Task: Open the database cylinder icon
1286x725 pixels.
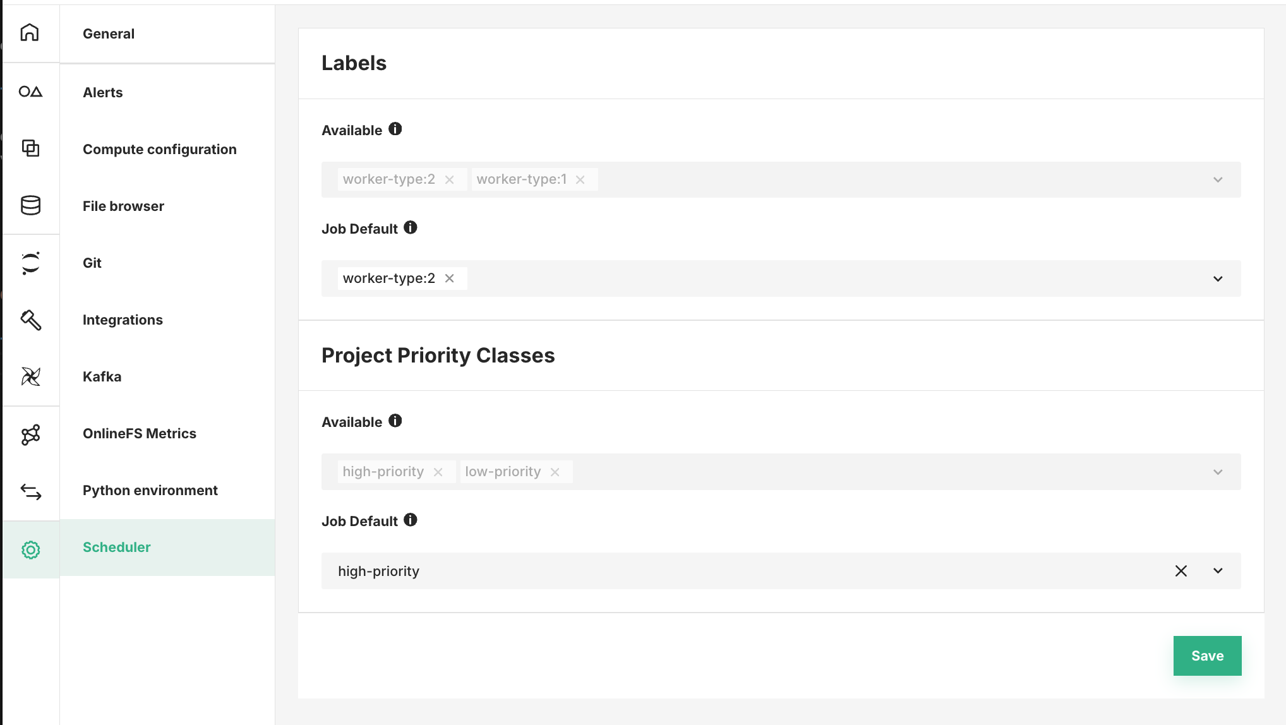Action: [30, 205]
